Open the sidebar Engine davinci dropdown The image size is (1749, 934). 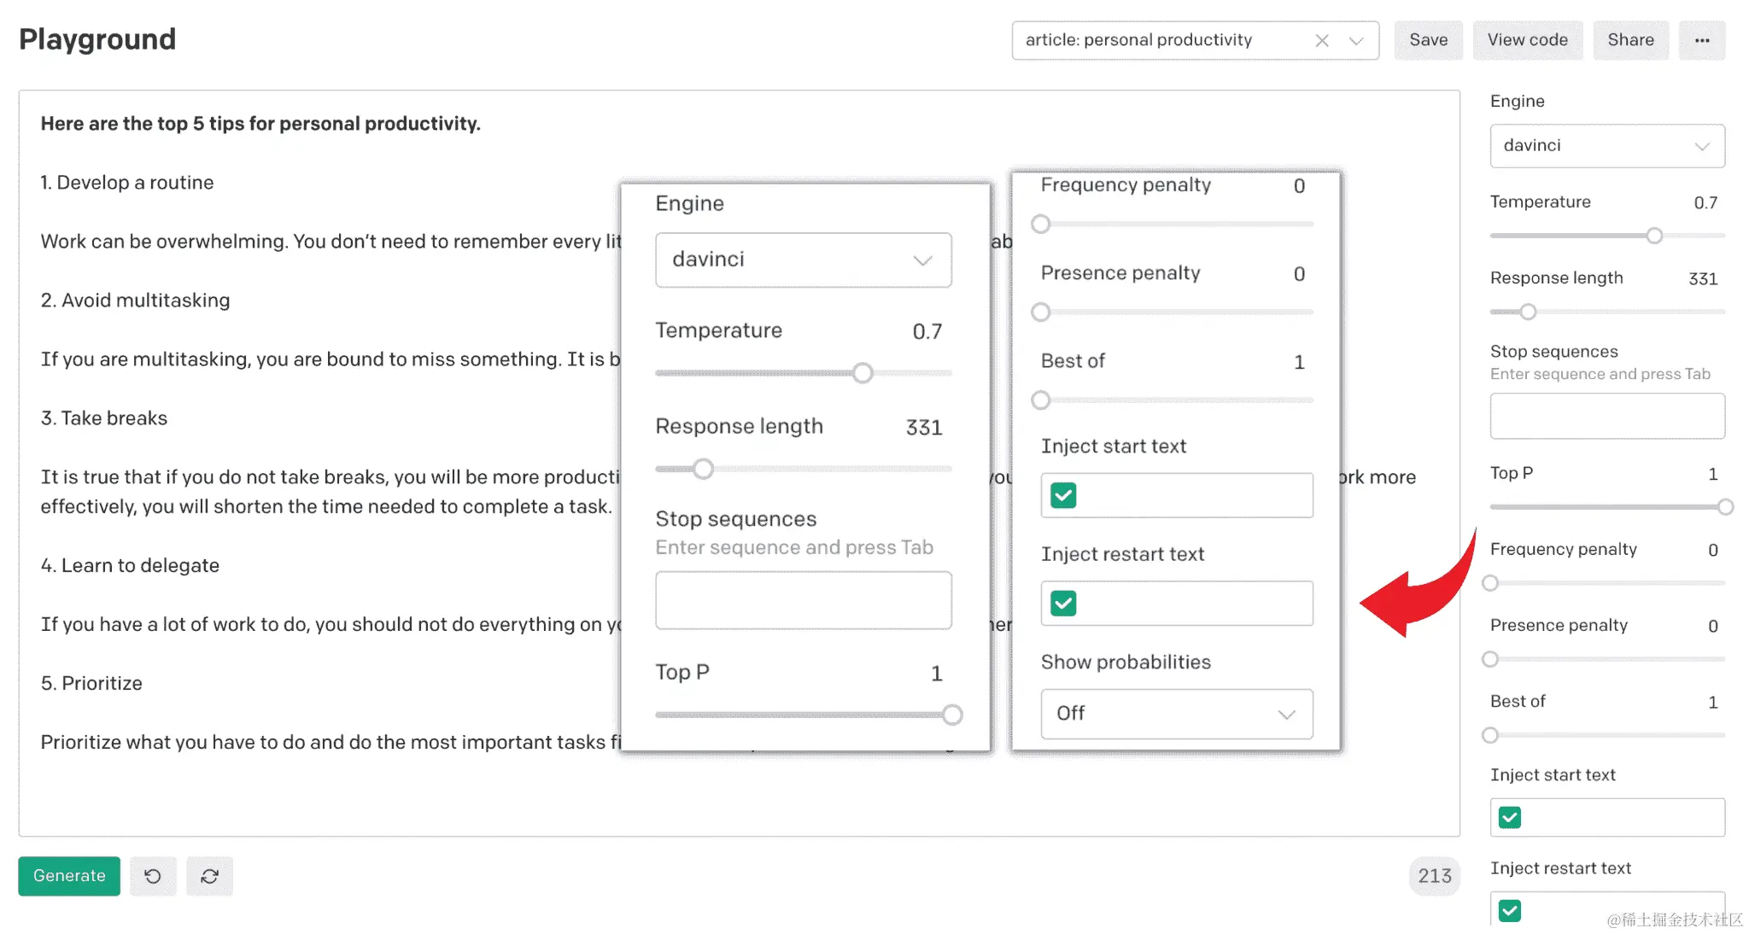1607,146
